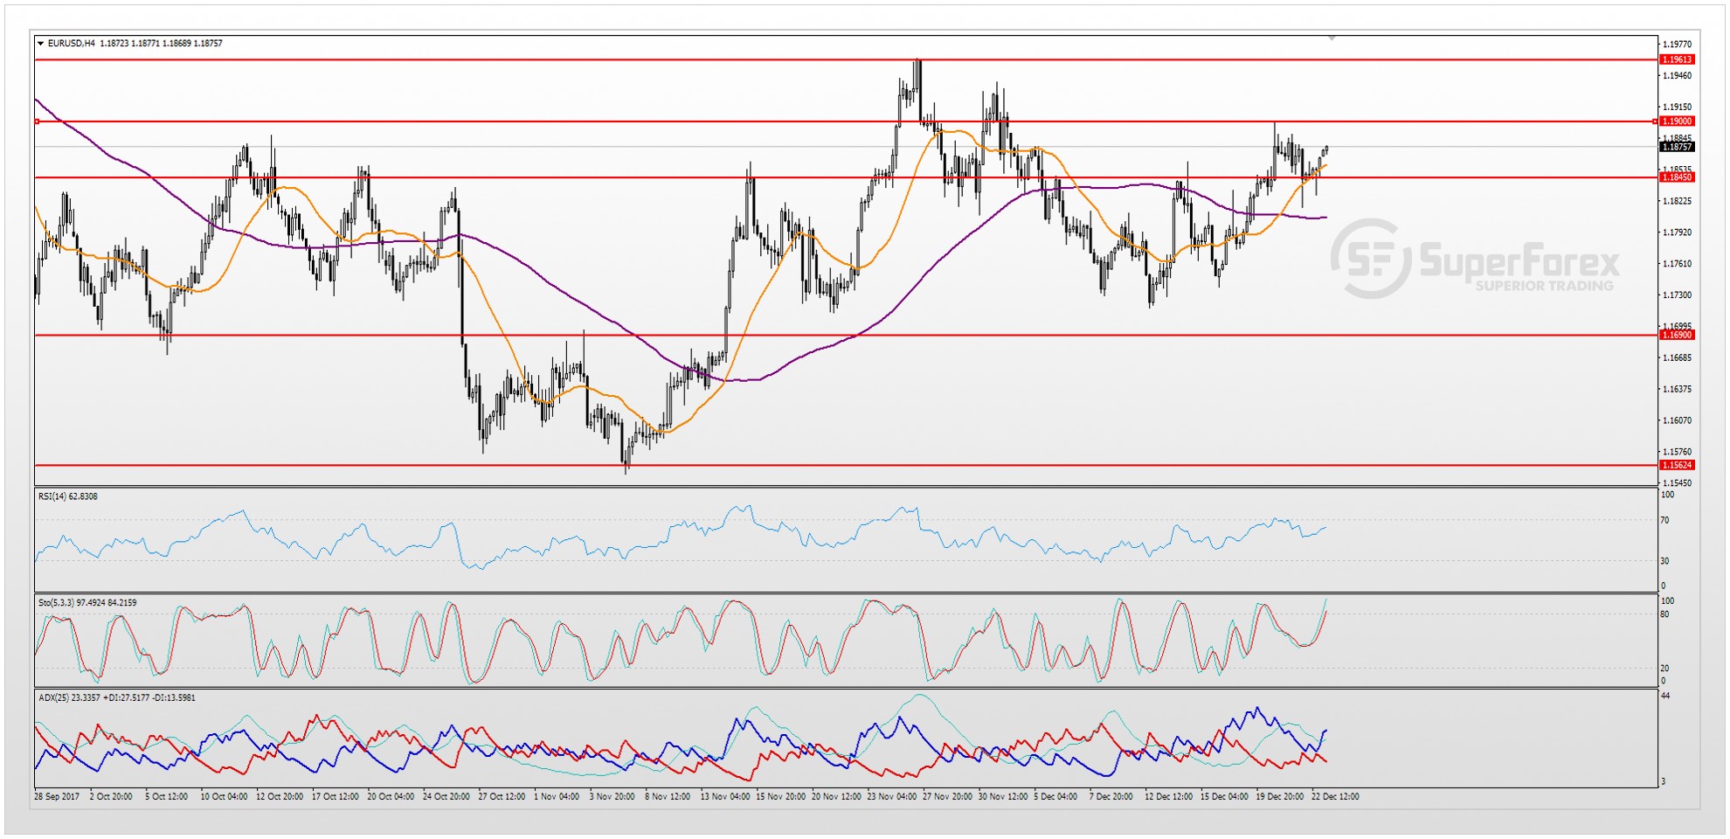Viewport: 1730px width, 839px height.
Task: Click the 7 Dec 20:00 time label
Action: (1111, 796)
